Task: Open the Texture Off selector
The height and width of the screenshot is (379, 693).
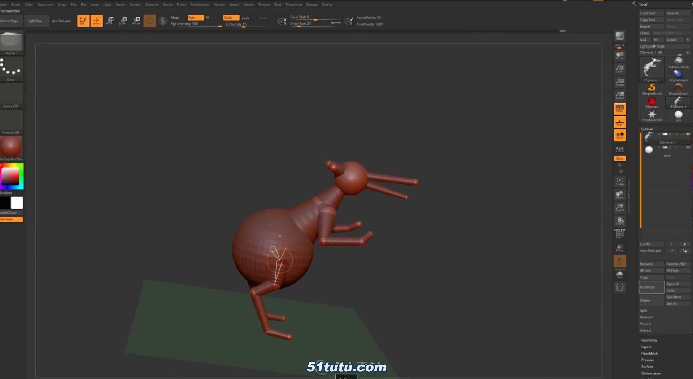Action: pos(11,122)
